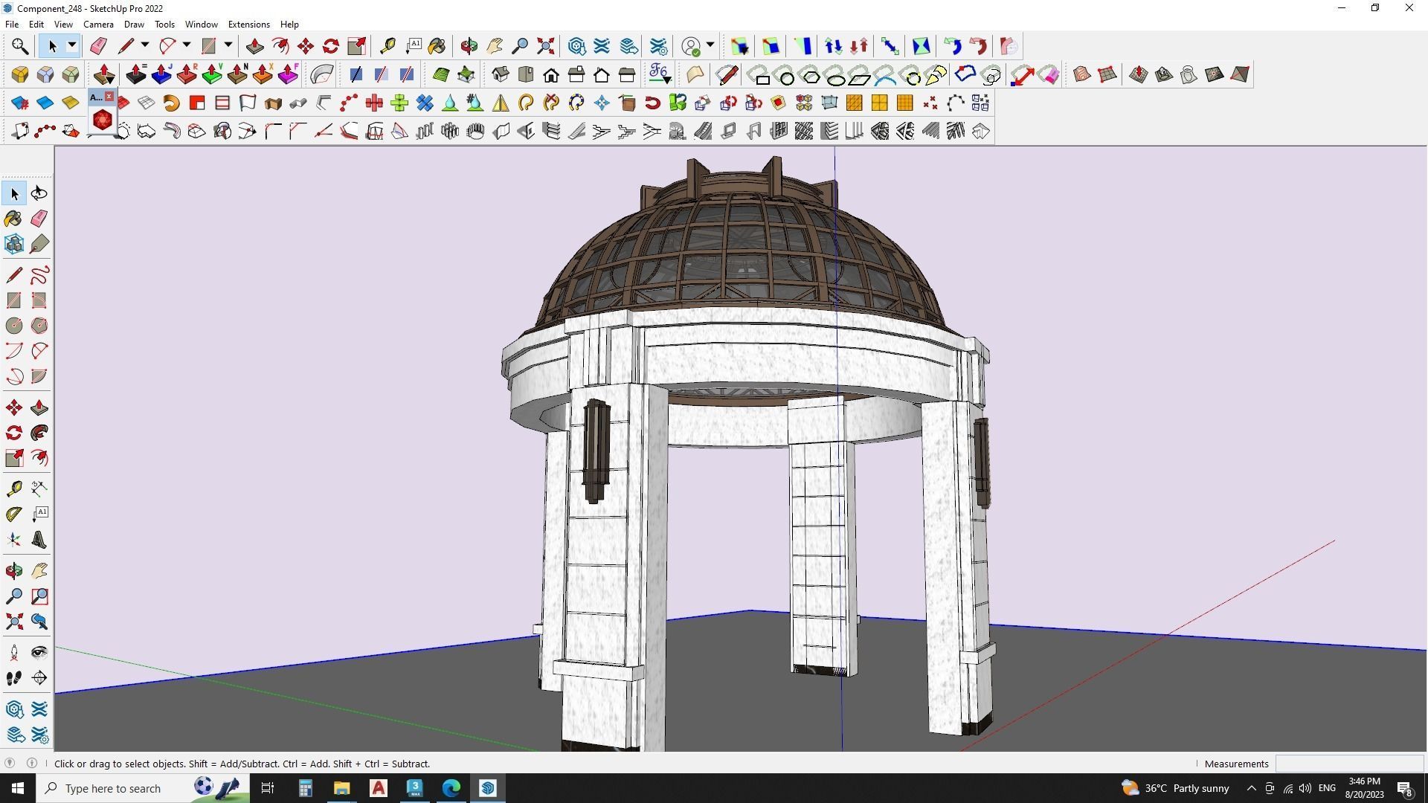This screenshot has width=1428, height=803.
Task: Click the Orbit tool in the top toolbar
Action: 469,46
